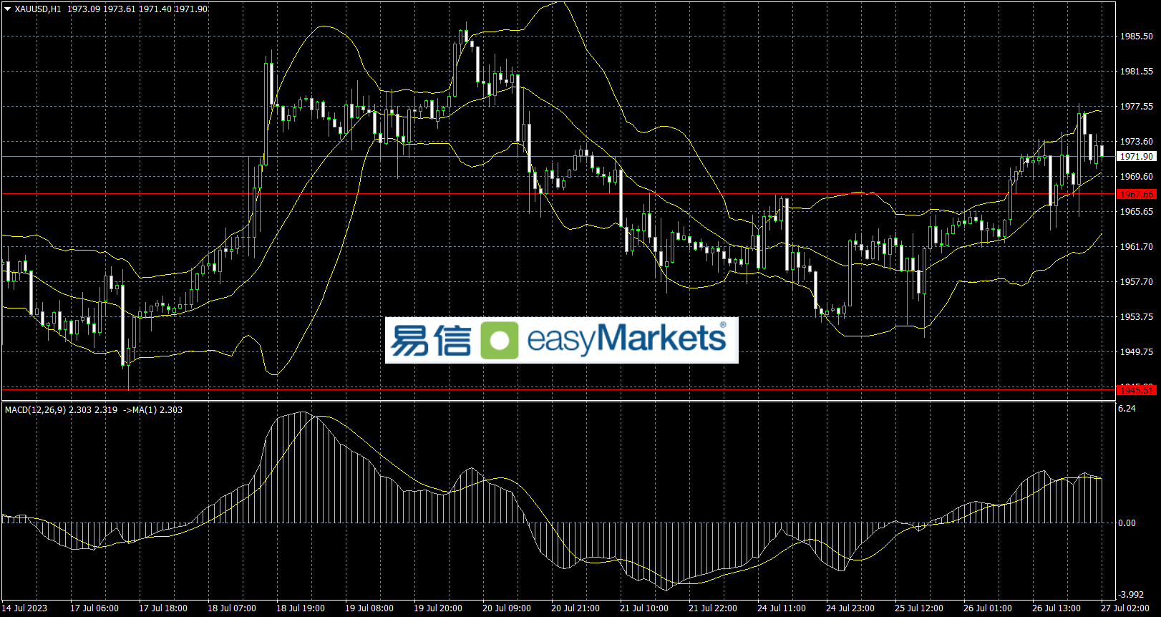Click the XAUUSD,H1 symbol title text
The image size is (1161, 617).
[38, 9]
